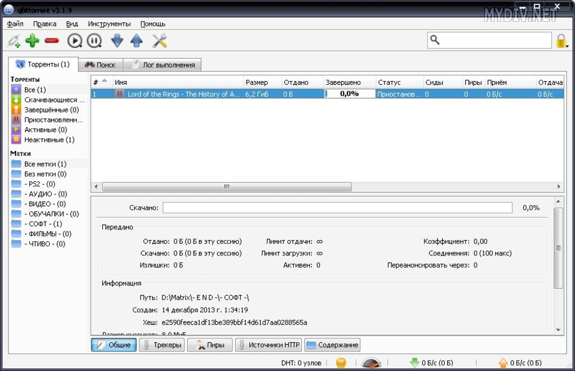Open the Инструменты menu
Screen dimensions: 575x371
(109, 24)
